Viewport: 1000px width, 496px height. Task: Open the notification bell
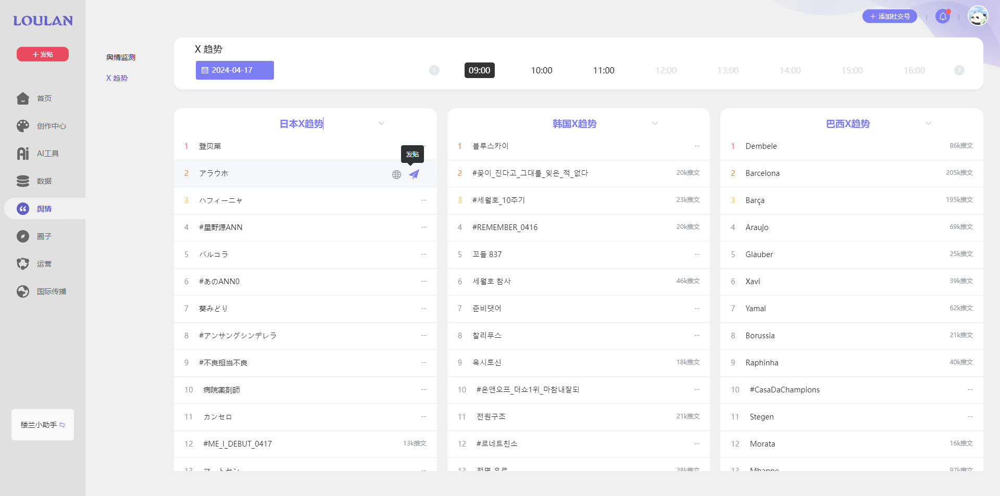943,17
